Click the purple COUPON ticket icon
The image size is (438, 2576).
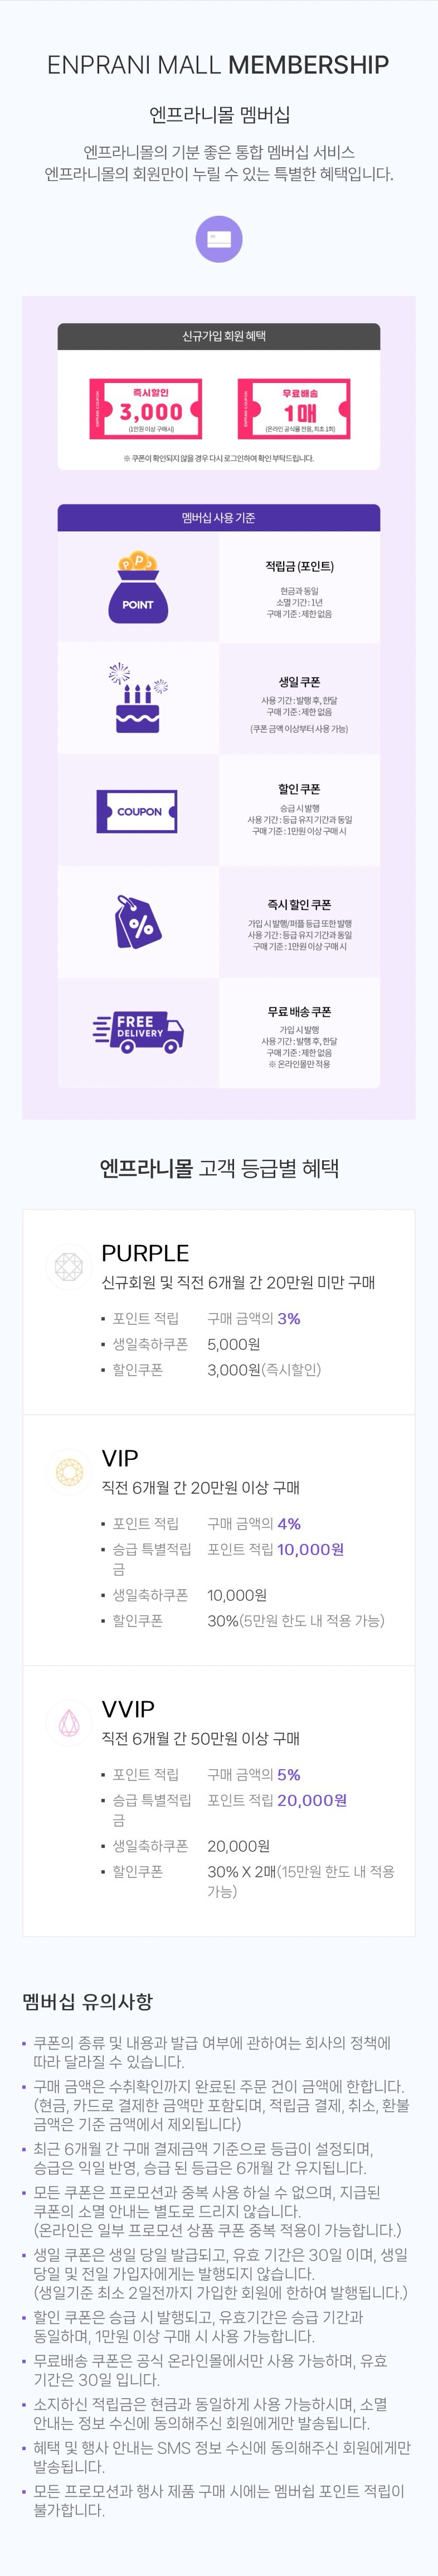137,811
